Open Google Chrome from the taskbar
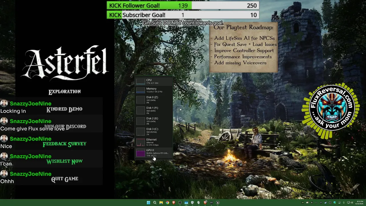Image resolution: width=366 pixels, height=206 pixels. [167, 203]
